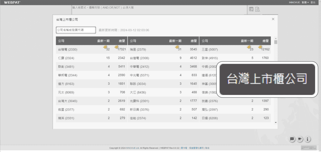This screenshot has height=152, width=321.
Task: Click the scroll up arrow in company list
Action: click(276, 38)
